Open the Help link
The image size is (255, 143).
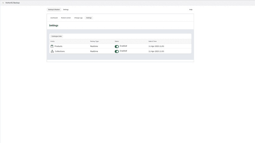[x=191, y=10]
